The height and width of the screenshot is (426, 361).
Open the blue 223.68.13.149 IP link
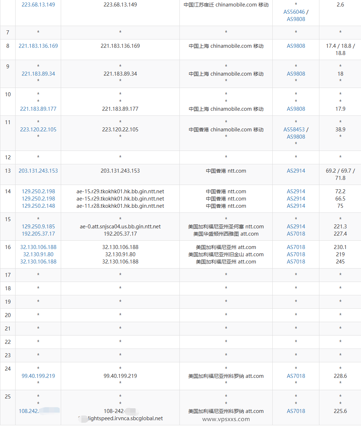click(x=38, y=5)
